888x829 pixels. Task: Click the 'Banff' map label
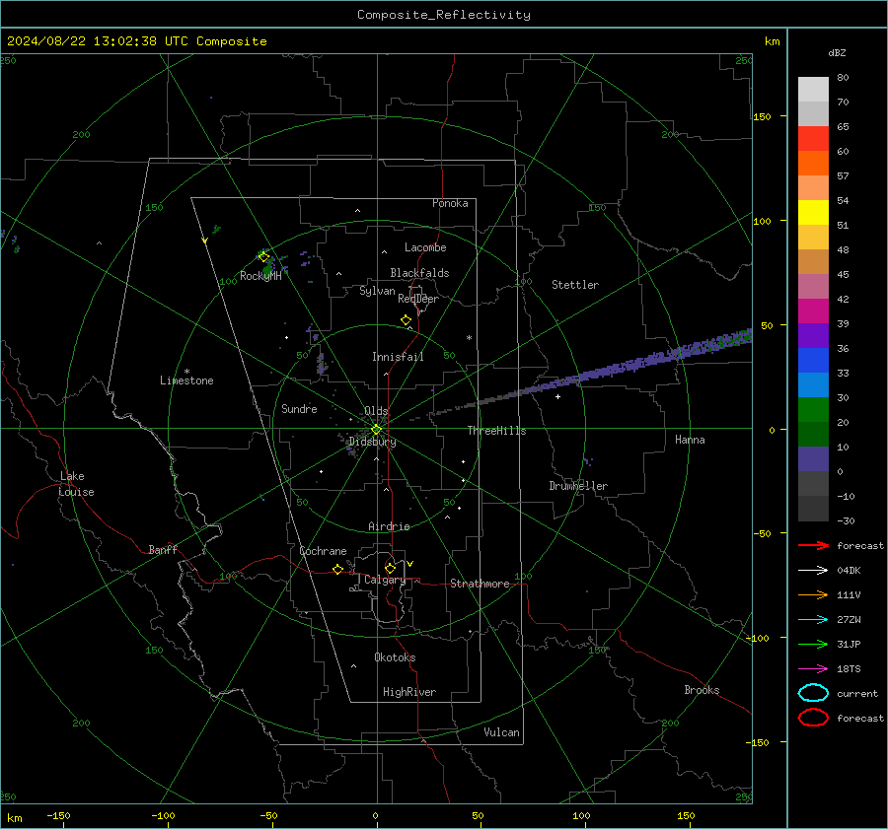pos(163,549)
